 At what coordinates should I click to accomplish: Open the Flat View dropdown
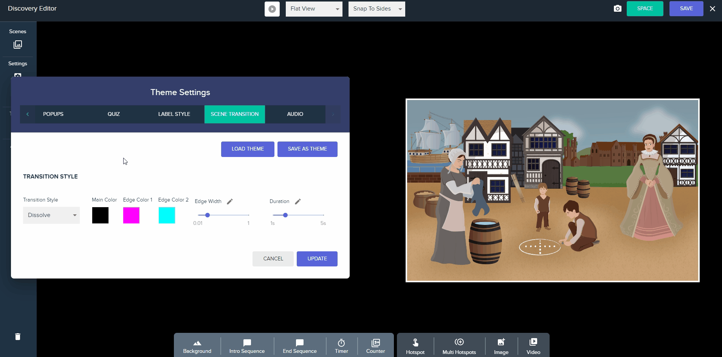(314, 9)
